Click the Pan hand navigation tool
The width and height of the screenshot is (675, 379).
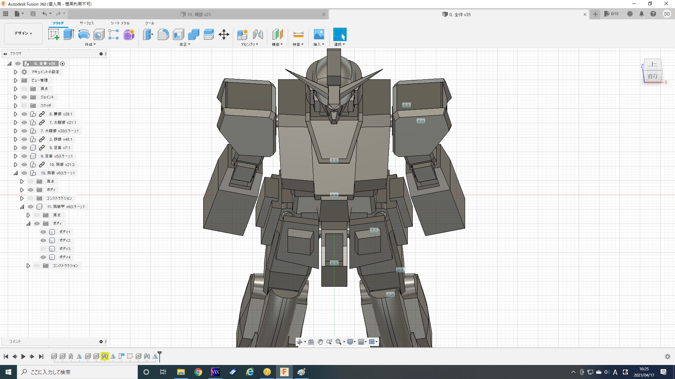pos(320,342)
